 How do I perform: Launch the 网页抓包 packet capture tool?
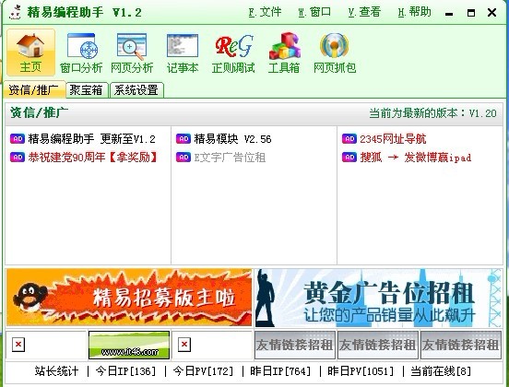(x=335, y=53)
